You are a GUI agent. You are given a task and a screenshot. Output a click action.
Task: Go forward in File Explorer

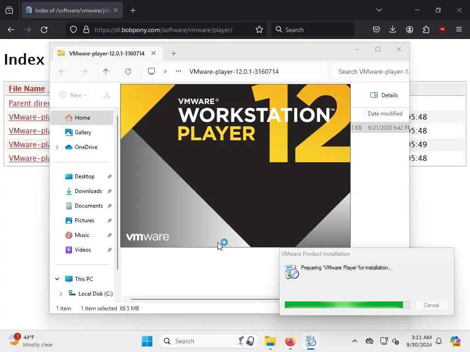84,71
